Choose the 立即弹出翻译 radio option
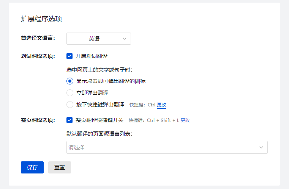 (x=70, y=93)
